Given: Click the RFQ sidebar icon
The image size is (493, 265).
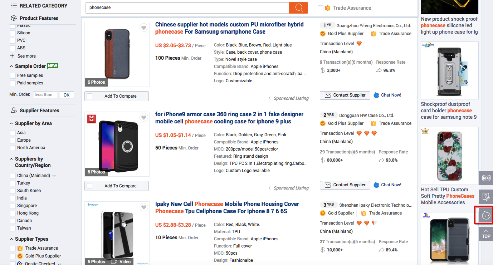Looking at the screenshot, I should coord(486,178).
